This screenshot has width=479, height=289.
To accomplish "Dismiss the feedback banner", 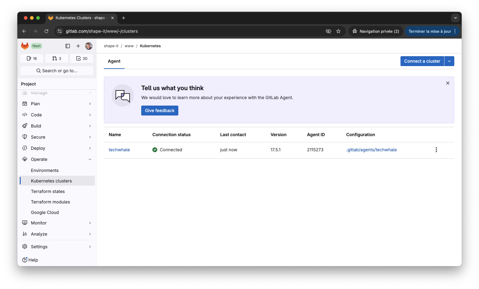I will pos(448,83).
